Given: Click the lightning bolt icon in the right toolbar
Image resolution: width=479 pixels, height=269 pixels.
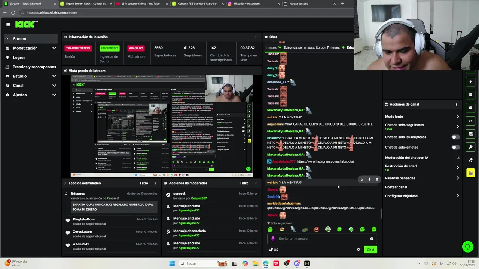Looking at the screenshot, I should click(470, 82).
